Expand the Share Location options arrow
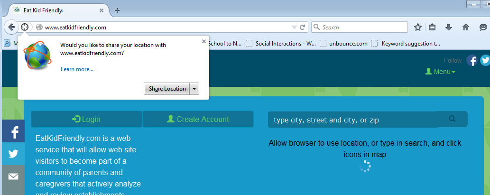Image resolution: width=490 pixels, height=195 pixels. [194, 89]
